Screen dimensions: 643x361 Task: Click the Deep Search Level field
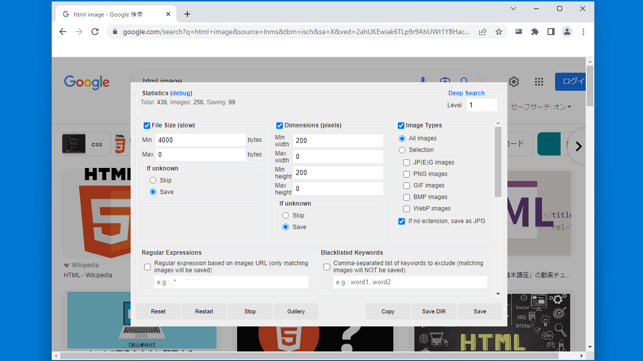(x=482, y=105)
